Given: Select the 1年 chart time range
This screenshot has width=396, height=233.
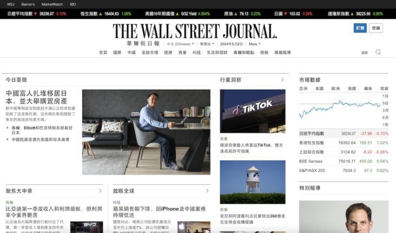Looking at the screenshot, I should coord(385,125).
